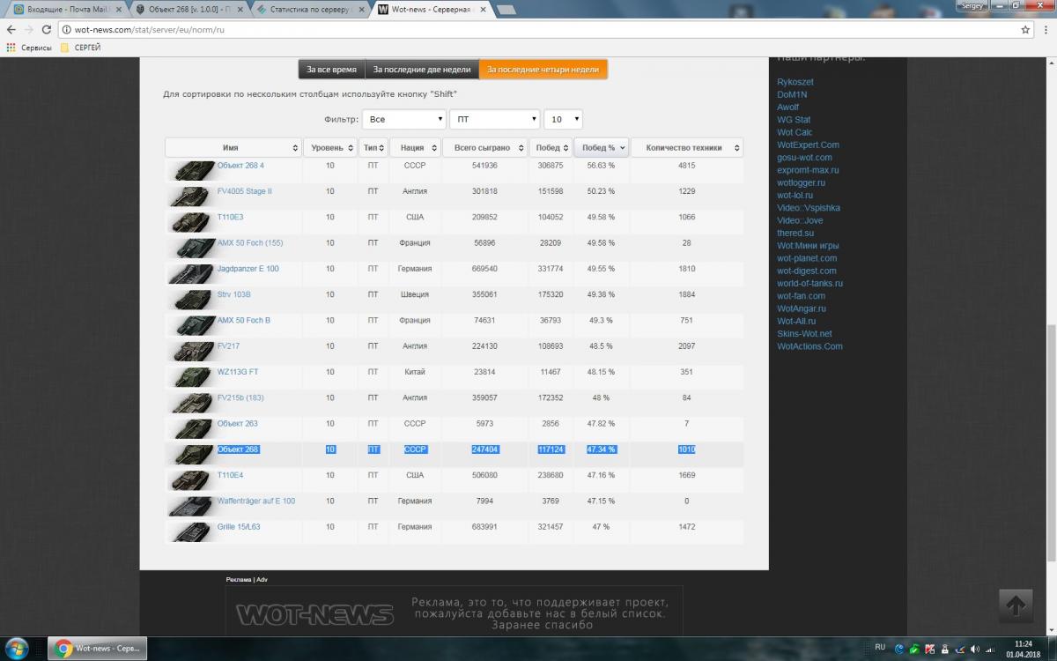Open the WotExpert.Com partner link
This screenshot has width=1057, height=661.
[x=808, y=145]
